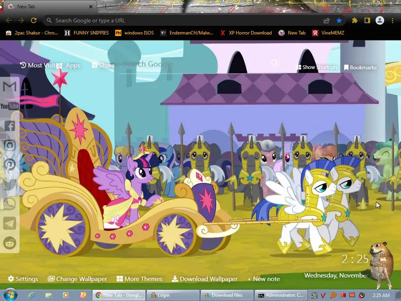Click the red flag tray icon
The image size is (401, 301).
coord(343,296)
